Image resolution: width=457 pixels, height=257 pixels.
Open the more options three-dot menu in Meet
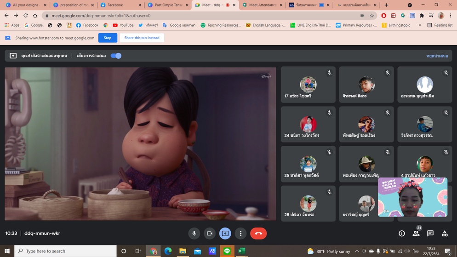[x=240, y=234]
